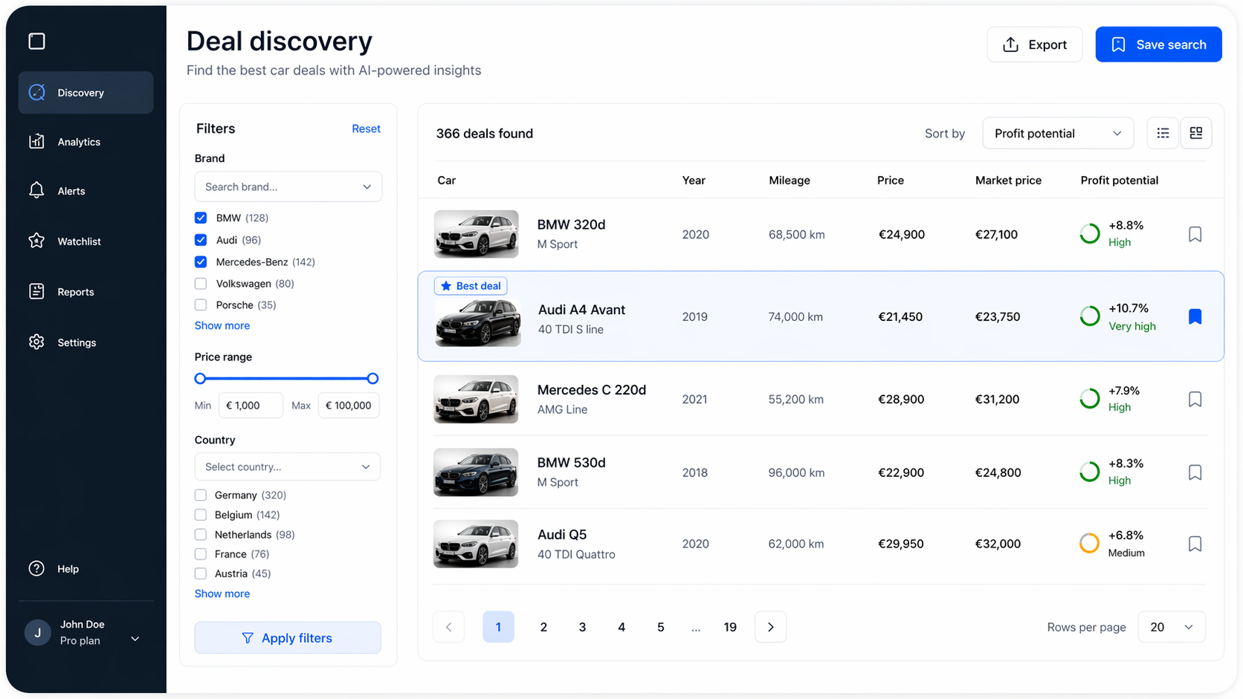The width and height of the screenshot is (1243, 699).
Task: Click the Min price input field
Action: pyautogui.click(x=251, y=406)
